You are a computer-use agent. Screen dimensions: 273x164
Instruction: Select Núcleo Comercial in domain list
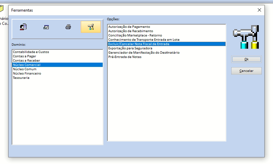pos(57,65)
